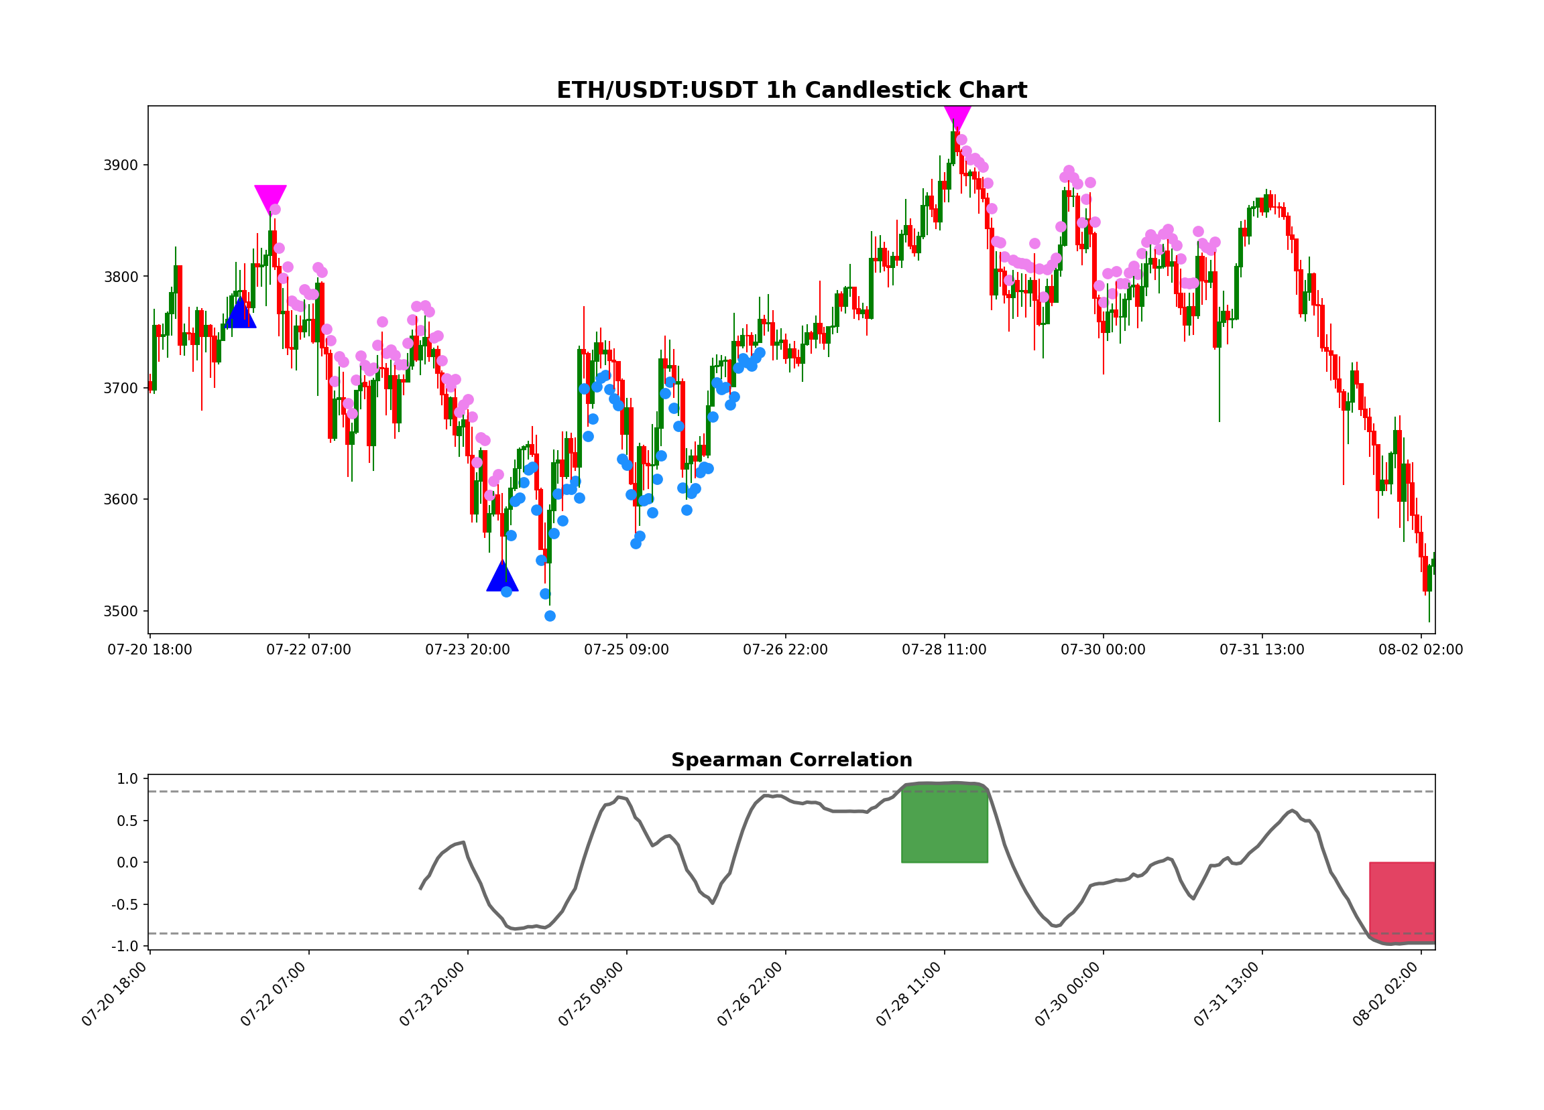Select the 1.0 correlation axis label
1544x1110 pixels.
[x=128, y=780]
